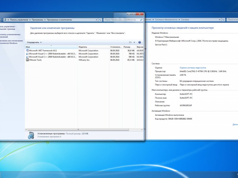238x178 pixels.
Task: Sort the list by the Издатель column header
Action: [x=93, y=47]
